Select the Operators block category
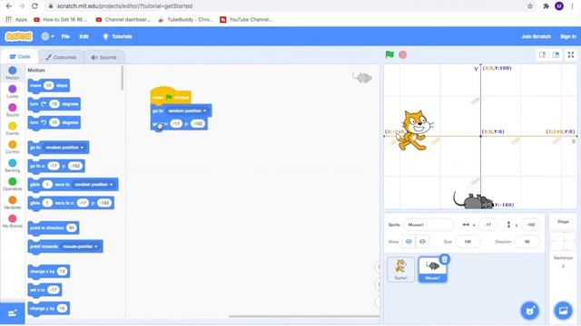This screenshot has width=581, height=326. coord(12,184)
